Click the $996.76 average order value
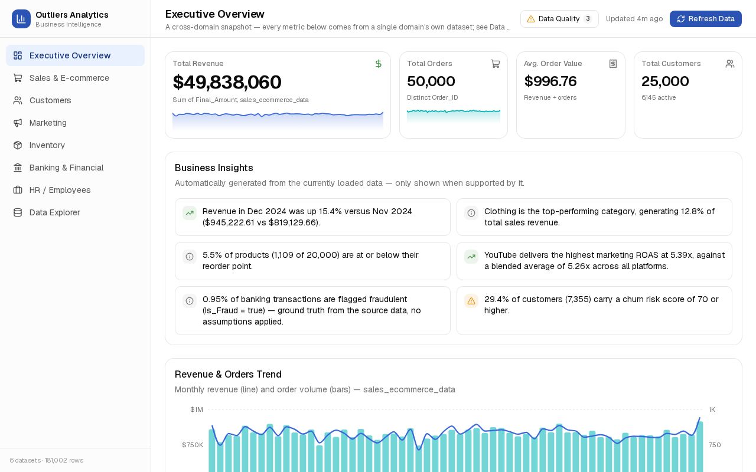Screen dimensions: 756x472 point(550,81)
